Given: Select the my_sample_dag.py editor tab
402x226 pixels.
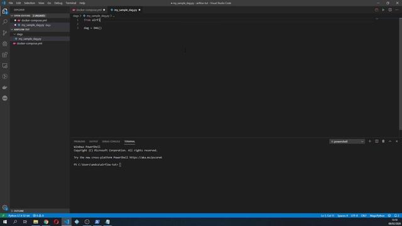Looking at the screenshot, I should click(126, 10).
